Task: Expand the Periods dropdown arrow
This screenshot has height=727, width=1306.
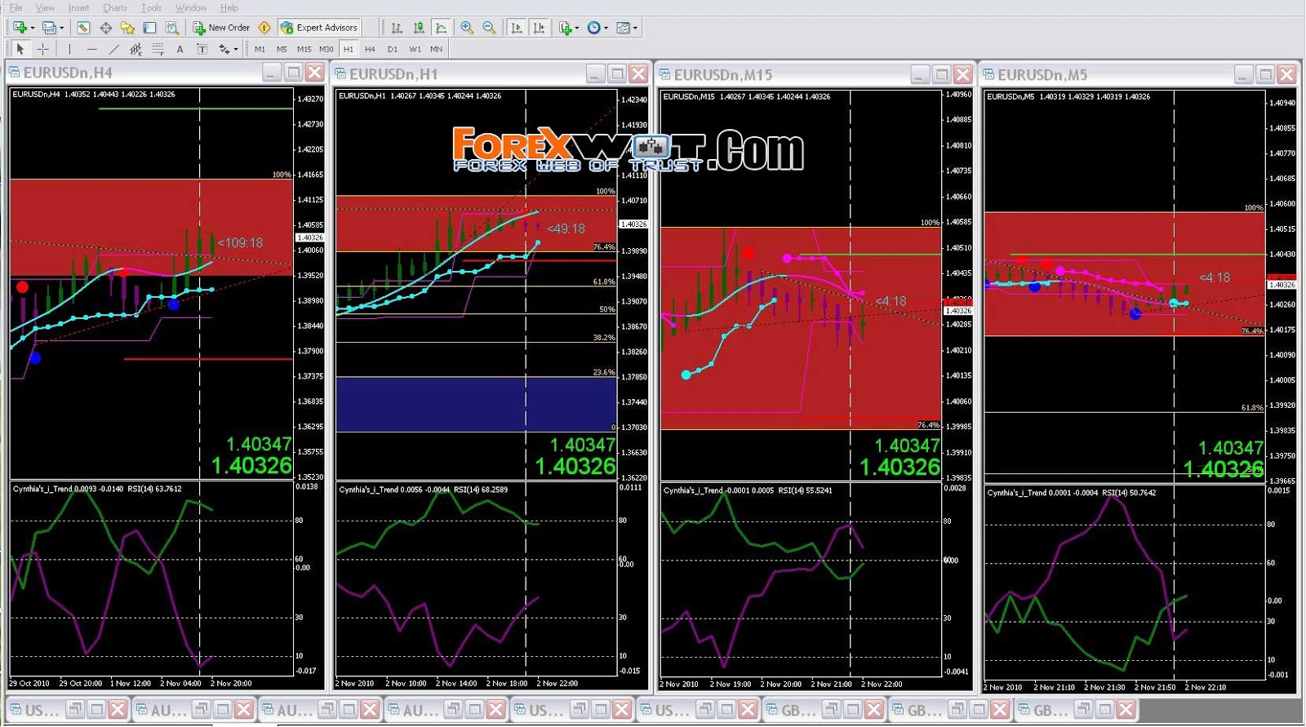Action: [606, 28]
